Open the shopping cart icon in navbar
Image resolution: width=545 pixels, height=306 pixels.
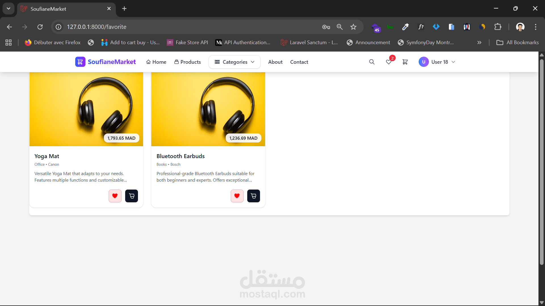[405, 62]
